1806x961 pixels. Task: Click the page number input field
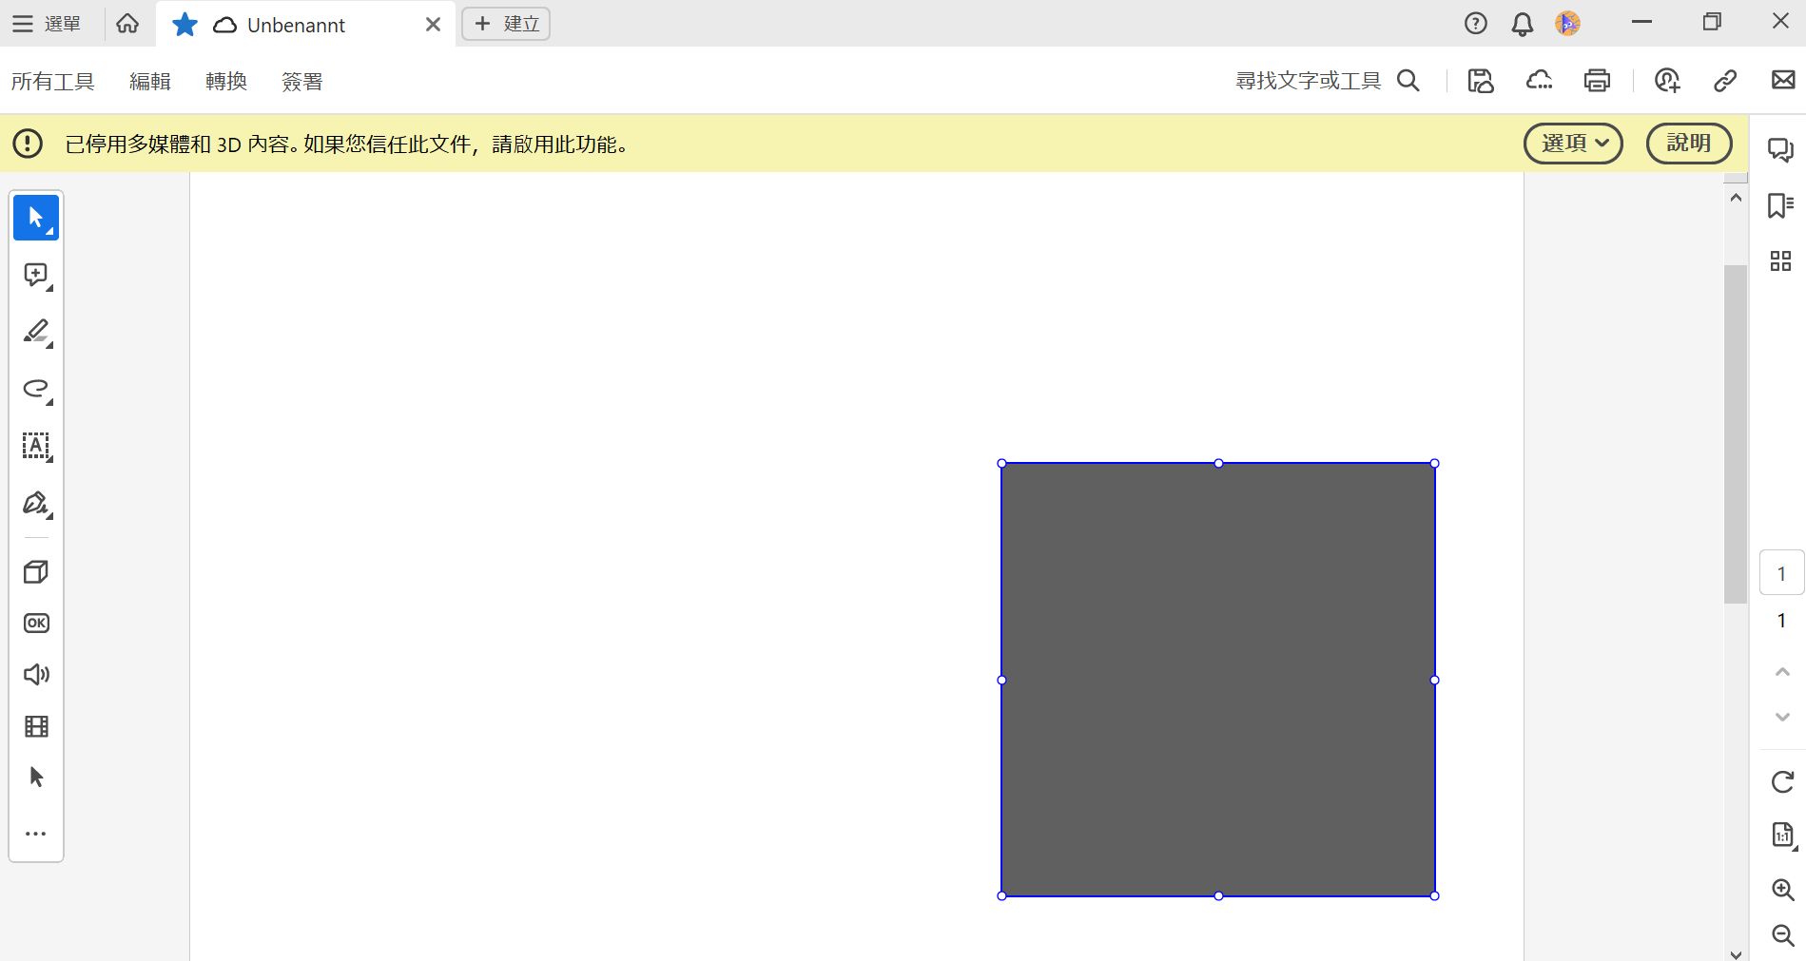1782,572
